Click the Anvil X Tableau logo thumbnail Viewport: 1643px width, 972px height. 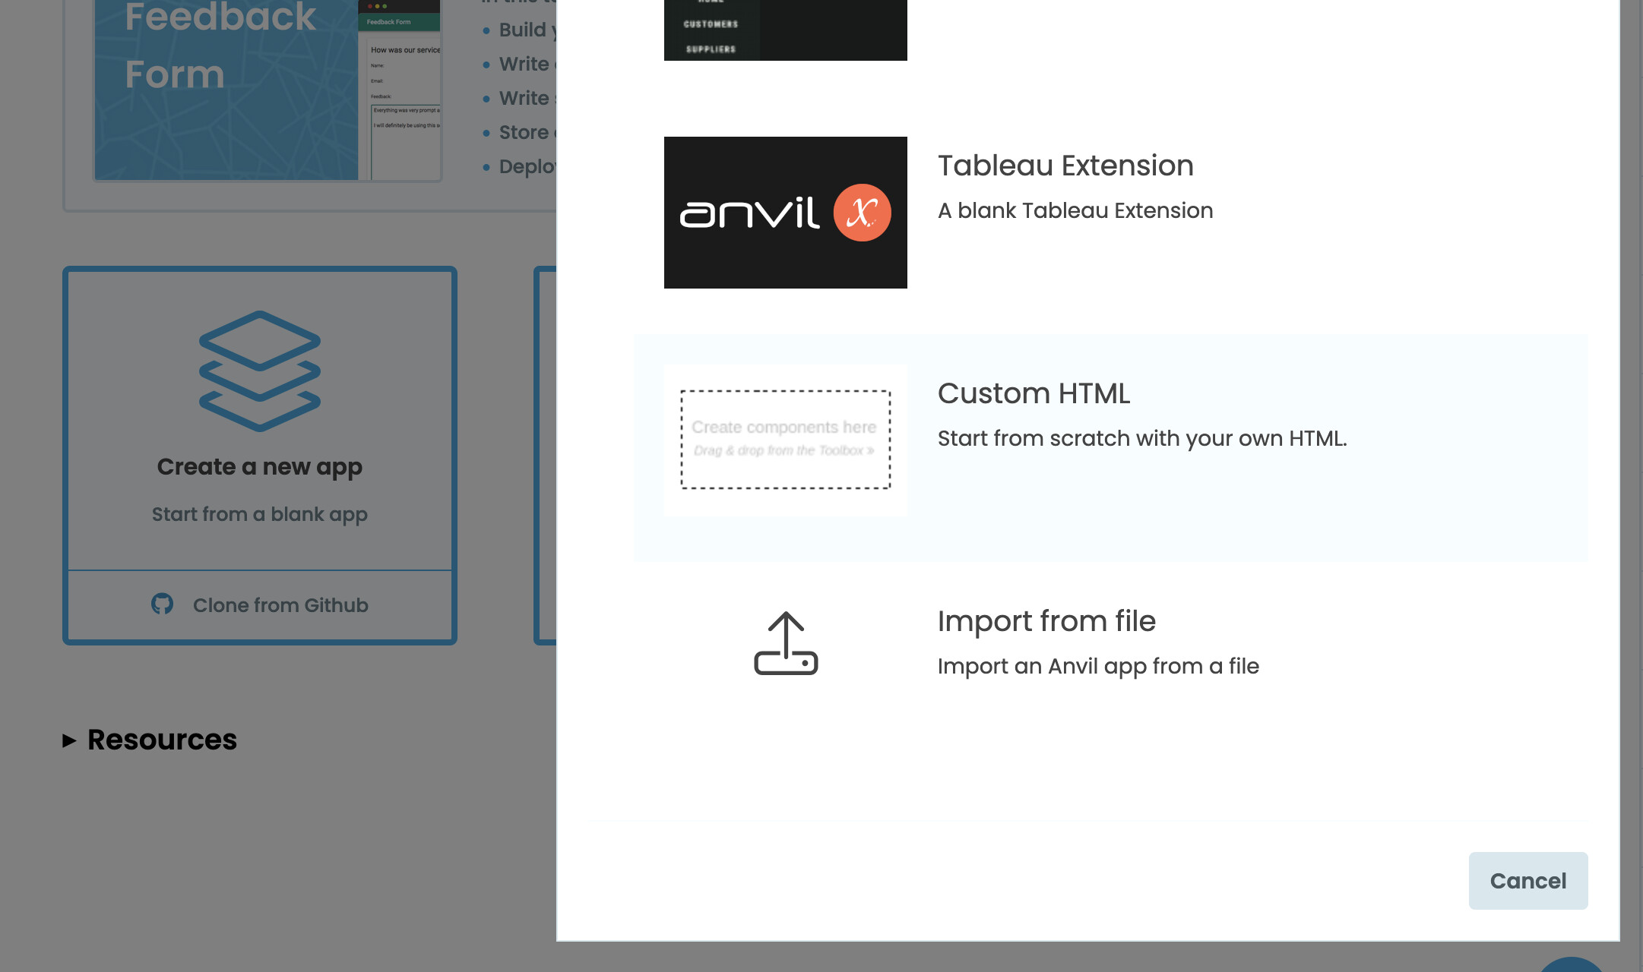click(x=785, y=213)
